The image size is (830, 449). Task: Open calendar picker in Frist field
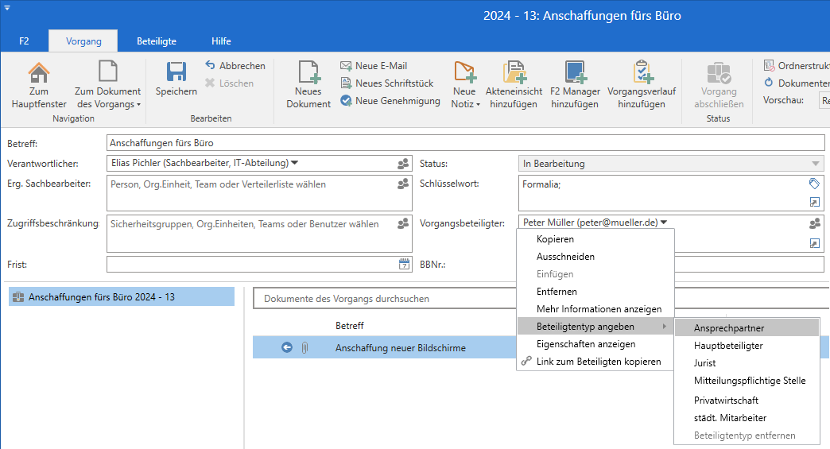tap(404, 265)
